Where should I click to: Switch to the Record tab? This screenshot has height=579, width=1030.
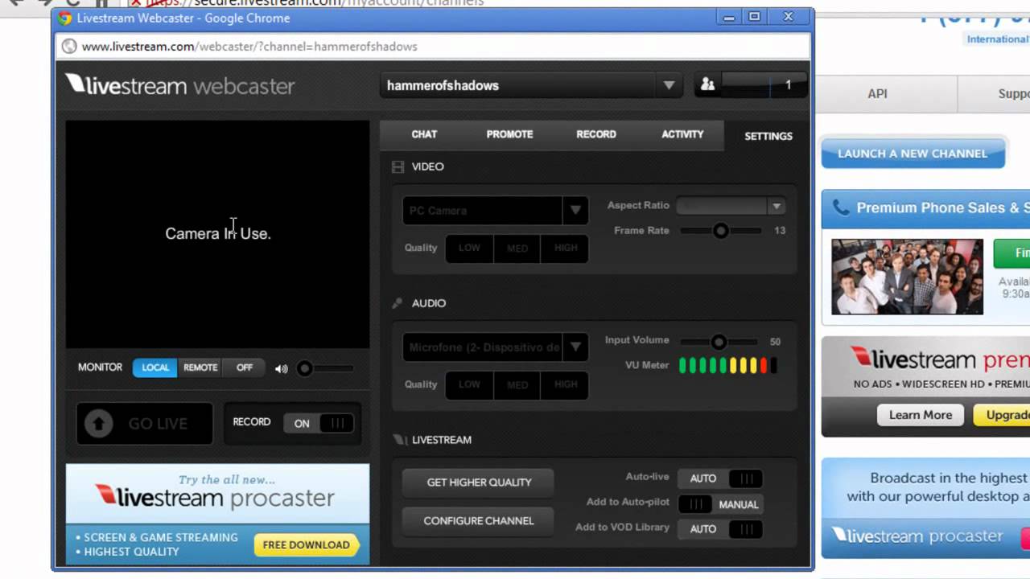click(596, 134)
